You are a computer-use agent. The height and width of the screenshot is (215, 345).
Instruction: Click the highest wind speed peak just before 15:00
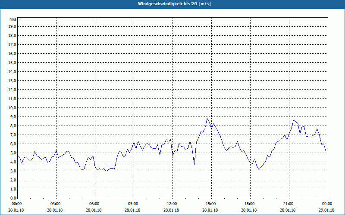[207, 119]
